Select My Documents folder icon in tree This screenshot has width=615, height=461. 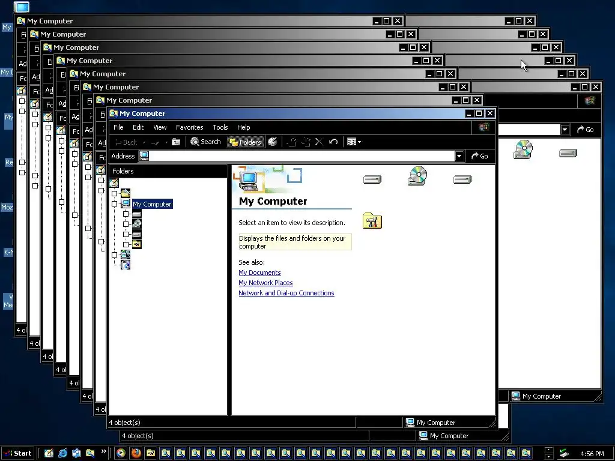[126, 193]
